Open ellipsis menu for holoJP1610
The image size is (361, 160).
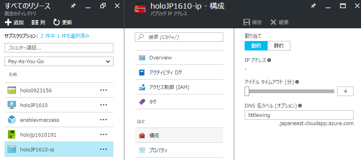point(104,105)
